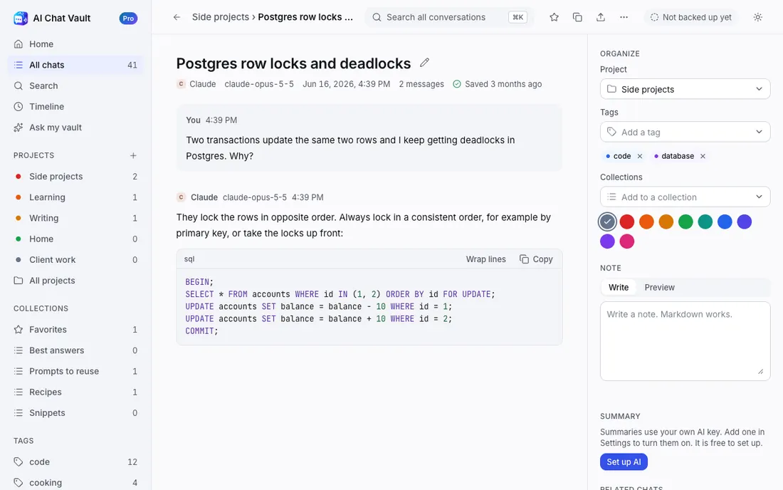Click Side projects breadcrumb link

(220, 17)
